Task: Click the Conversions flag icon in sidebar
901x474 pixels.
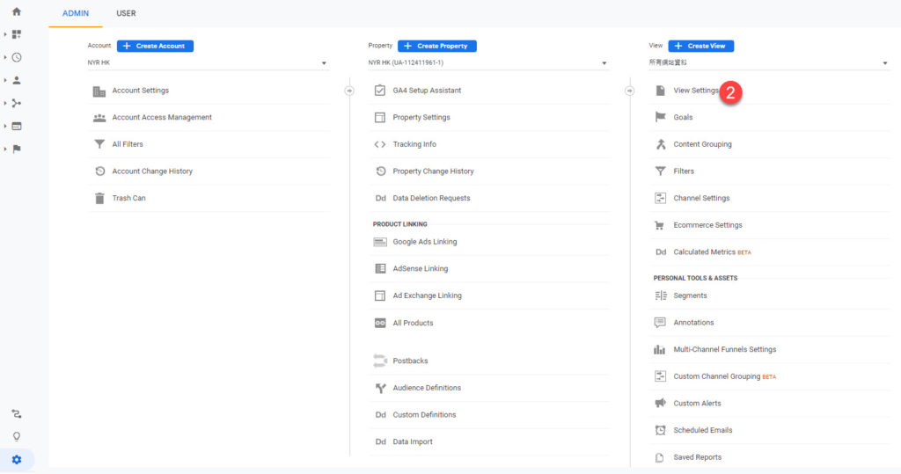Action: click(x=16, y=149)
